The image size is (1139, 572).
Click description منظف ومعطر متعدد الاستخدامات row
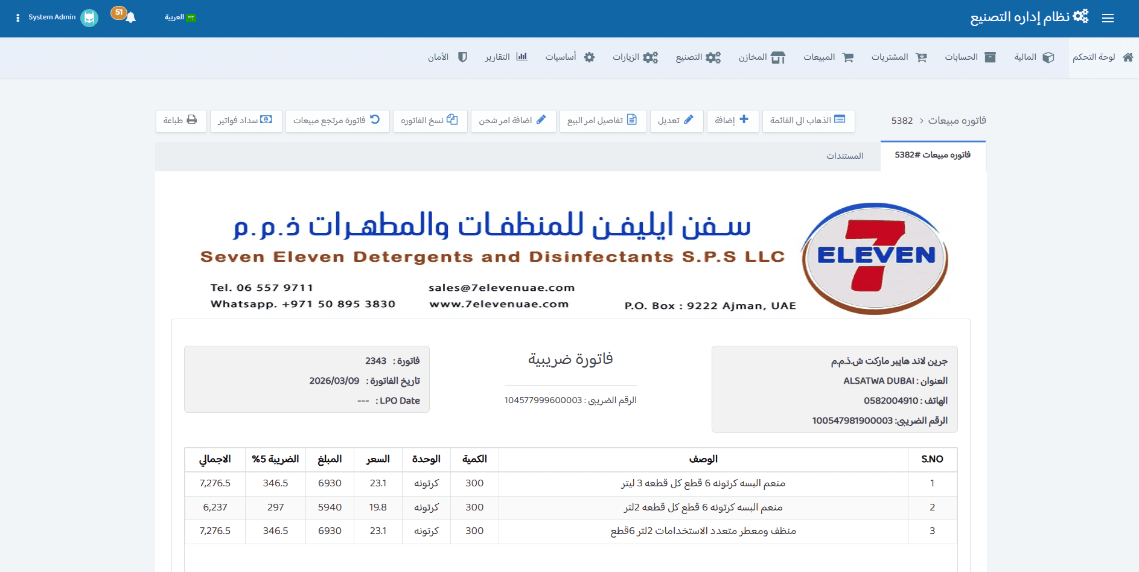(x=703, y=532)
